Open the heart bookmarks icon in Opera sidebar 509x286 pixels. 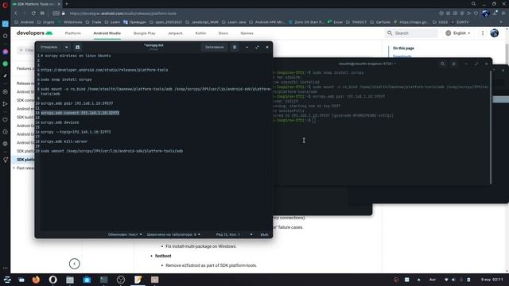point(6,120)
